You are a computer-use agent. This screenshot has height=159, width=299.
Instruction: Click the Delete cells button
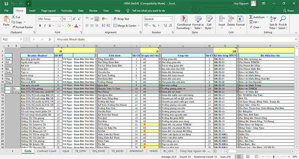pos(231,23)
